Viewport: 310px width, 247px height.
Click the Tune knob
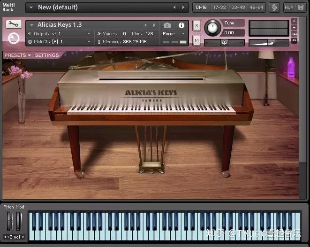(212, 28)
